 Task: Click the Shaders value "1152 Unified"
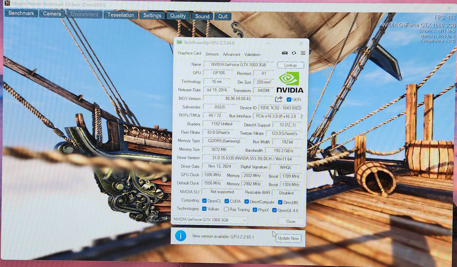tap(222, 124)
